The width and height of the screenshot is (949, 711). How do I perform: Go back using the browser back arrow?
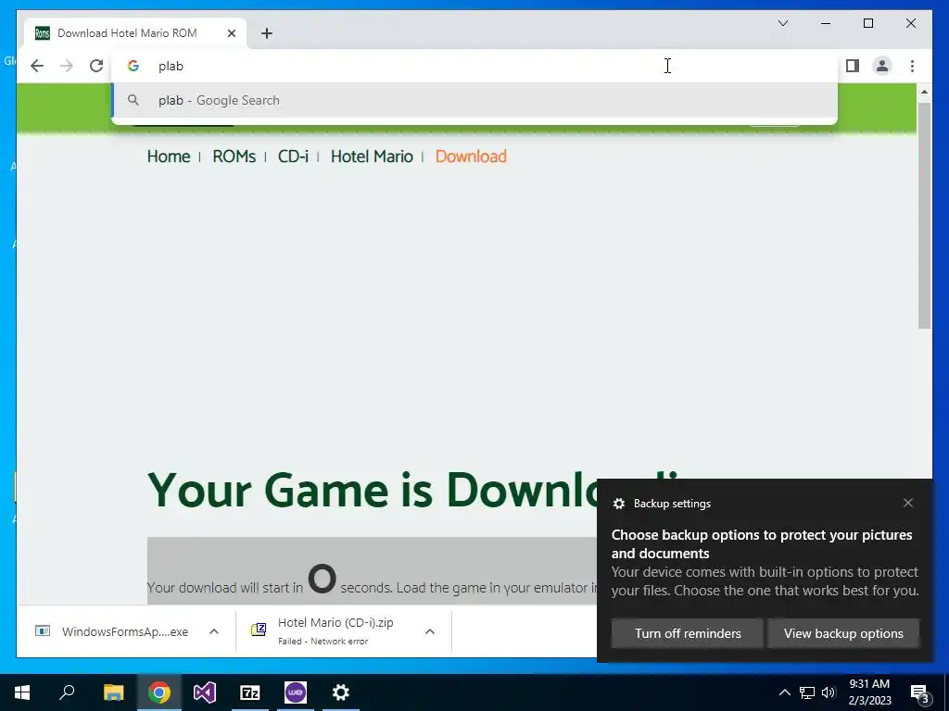[37, 66]
